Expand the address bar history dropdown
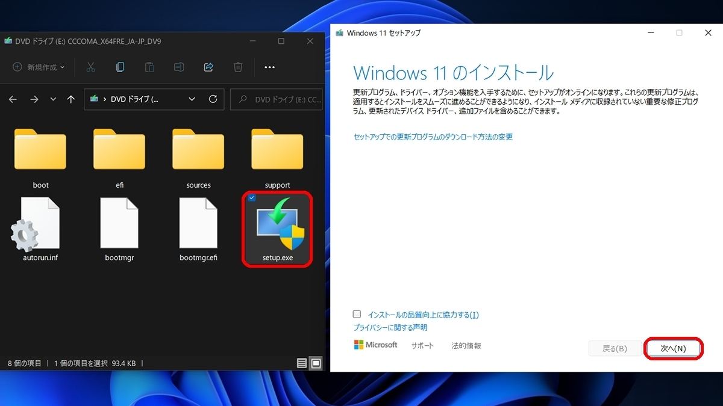 (192, 99)
